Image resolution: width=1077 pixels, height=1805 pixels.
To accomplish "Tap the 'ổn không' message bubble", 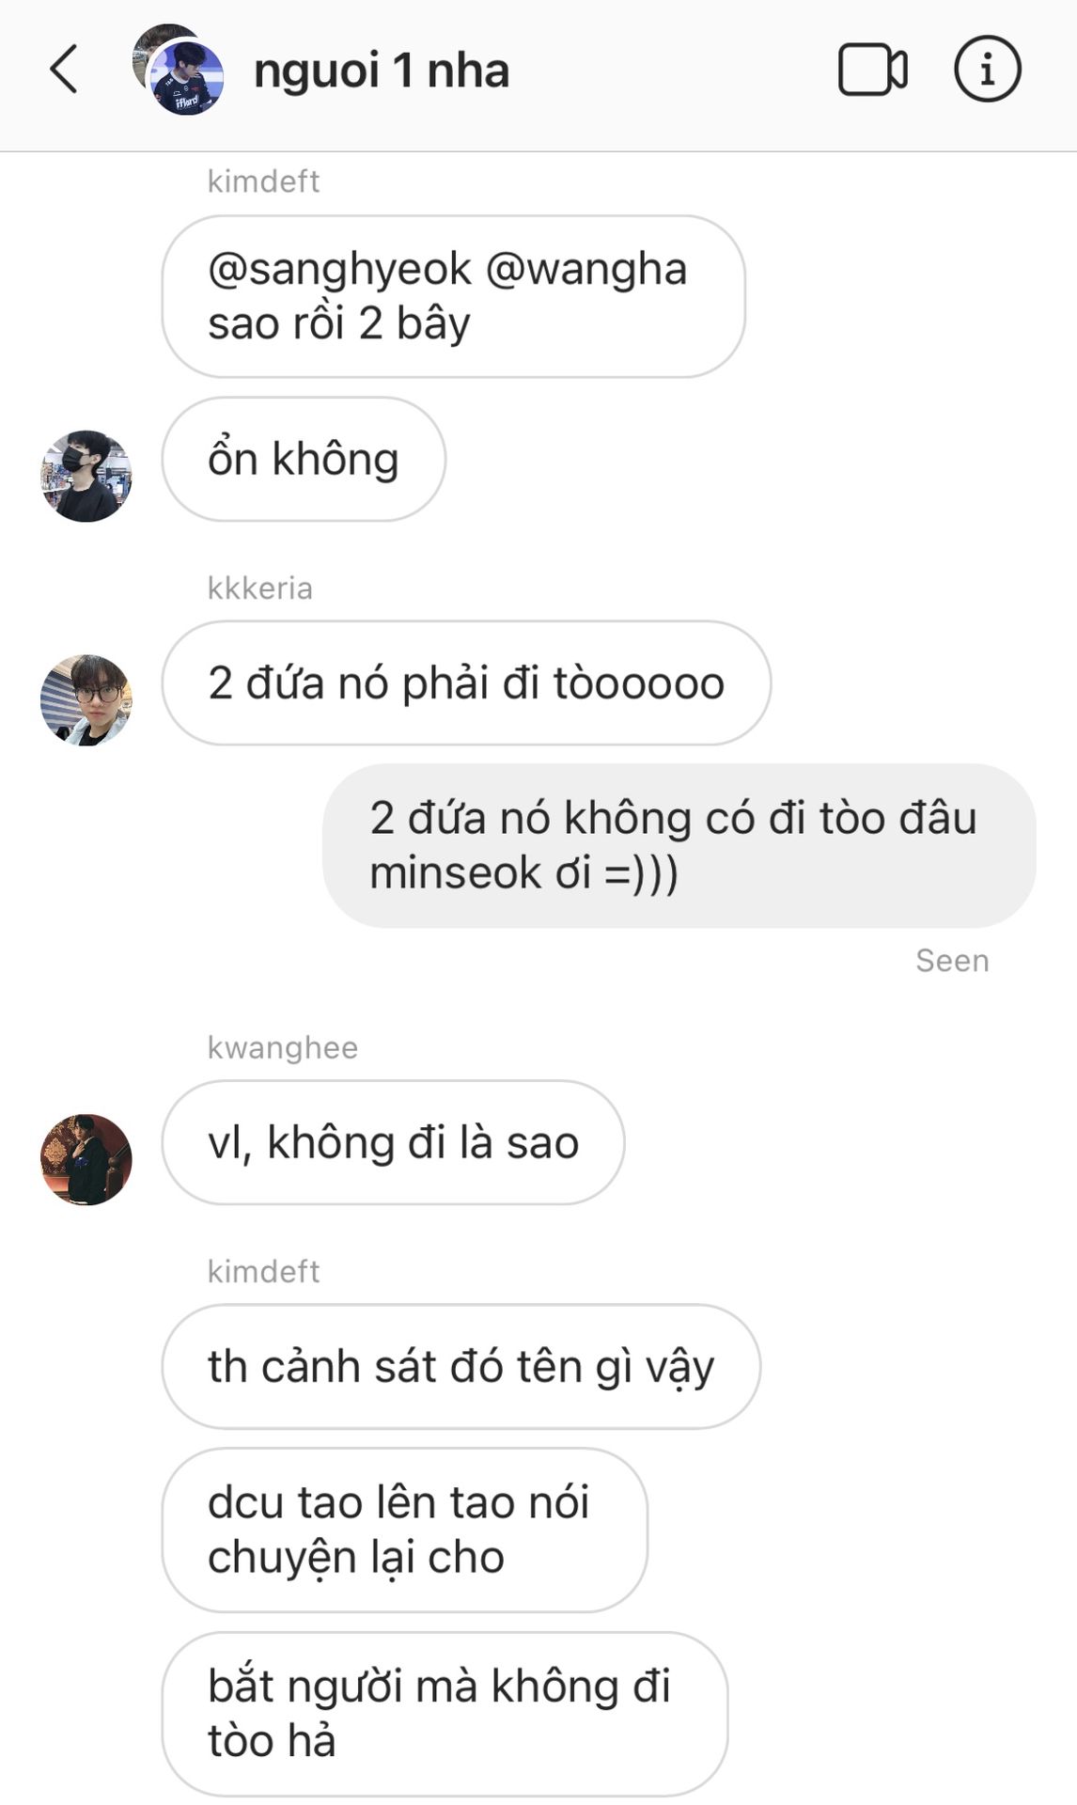I will pyautogui.click(x=304, y=459).
